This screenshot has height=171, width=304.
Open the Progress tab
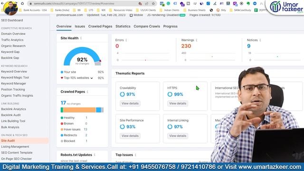[x=170, y=27]
